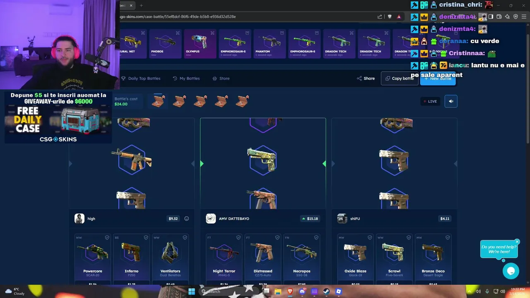Open the Windows Start menu
530x298 pixels.
[x=192, y=291]
